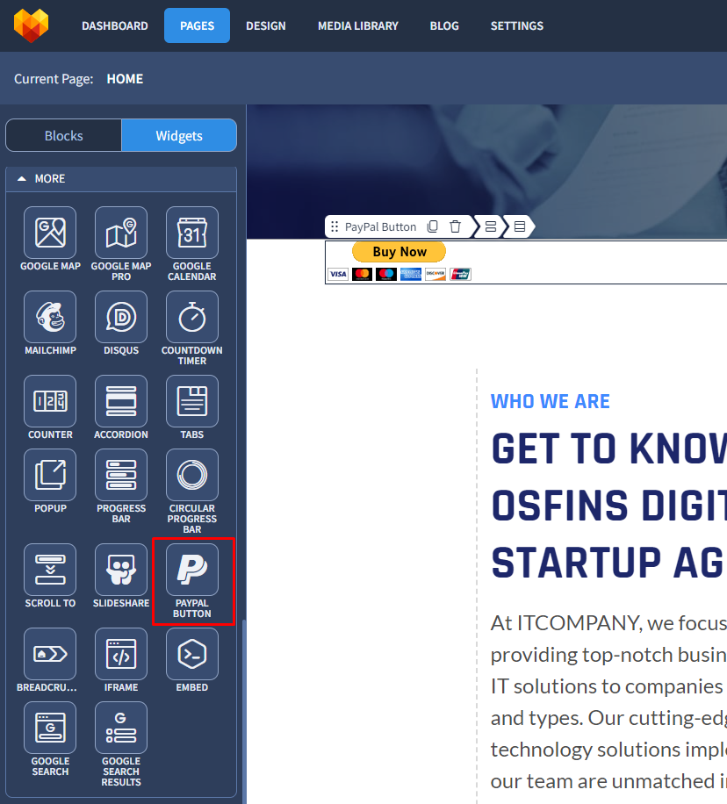The width and height of the screenshot is (727, 804).
Task: Click the STARTUP AG heading line
Action: point(608,563)
